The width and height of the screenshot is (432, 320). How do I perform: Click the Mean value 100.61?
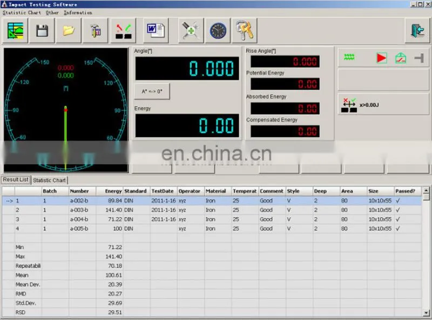(x=113, y=275)
